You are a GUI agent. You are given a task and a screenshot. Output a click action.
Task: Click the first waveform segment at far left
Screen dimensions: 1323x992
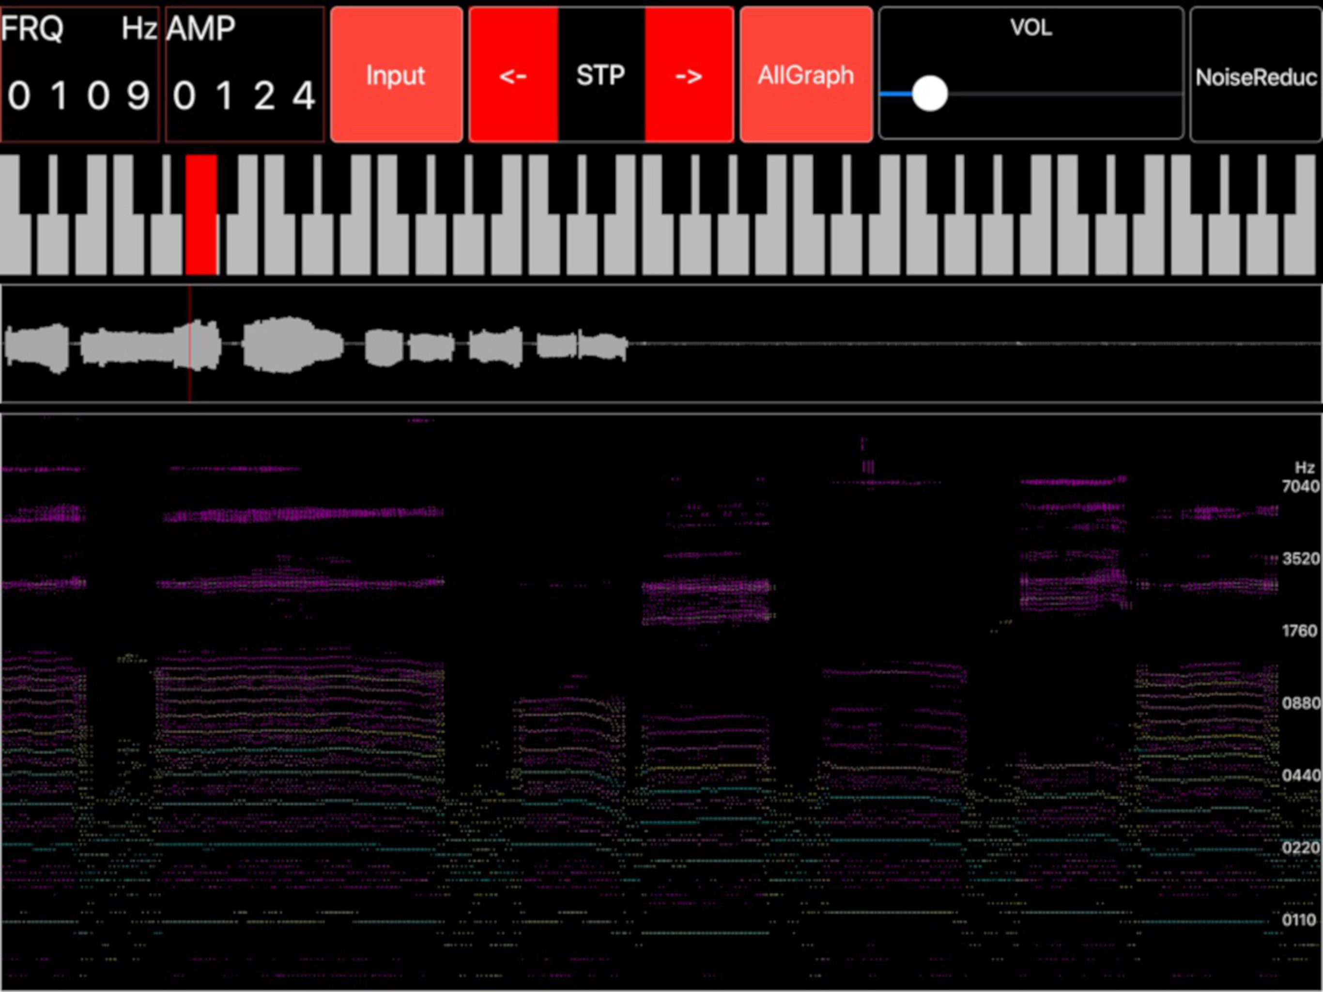37,348
